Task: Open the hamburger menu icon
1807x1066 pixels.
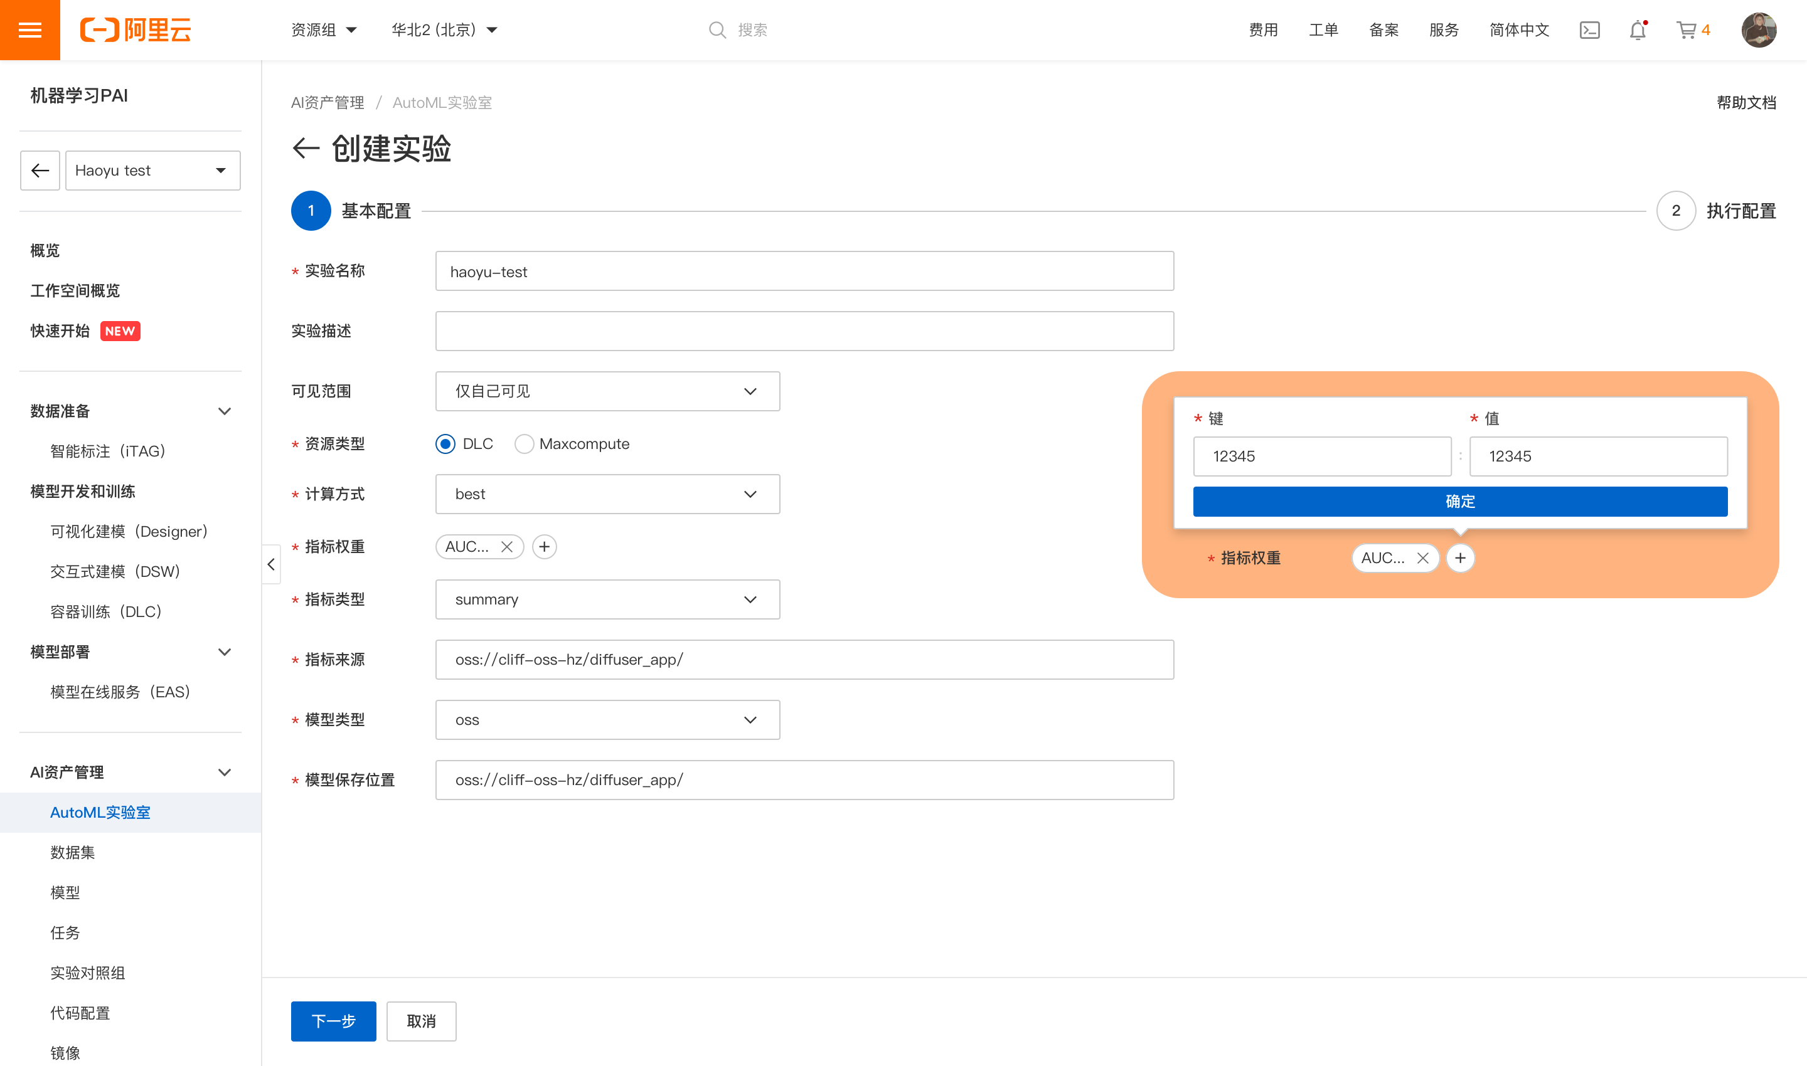Action: [29, 30]
